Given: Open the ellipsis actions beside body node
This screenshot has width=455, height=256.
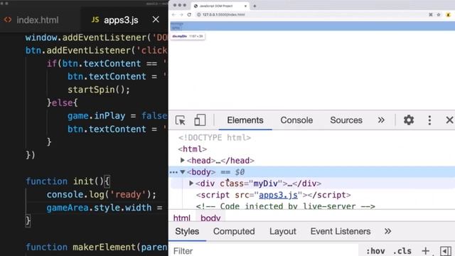Looking at the screenshot, I should [173, 172].
